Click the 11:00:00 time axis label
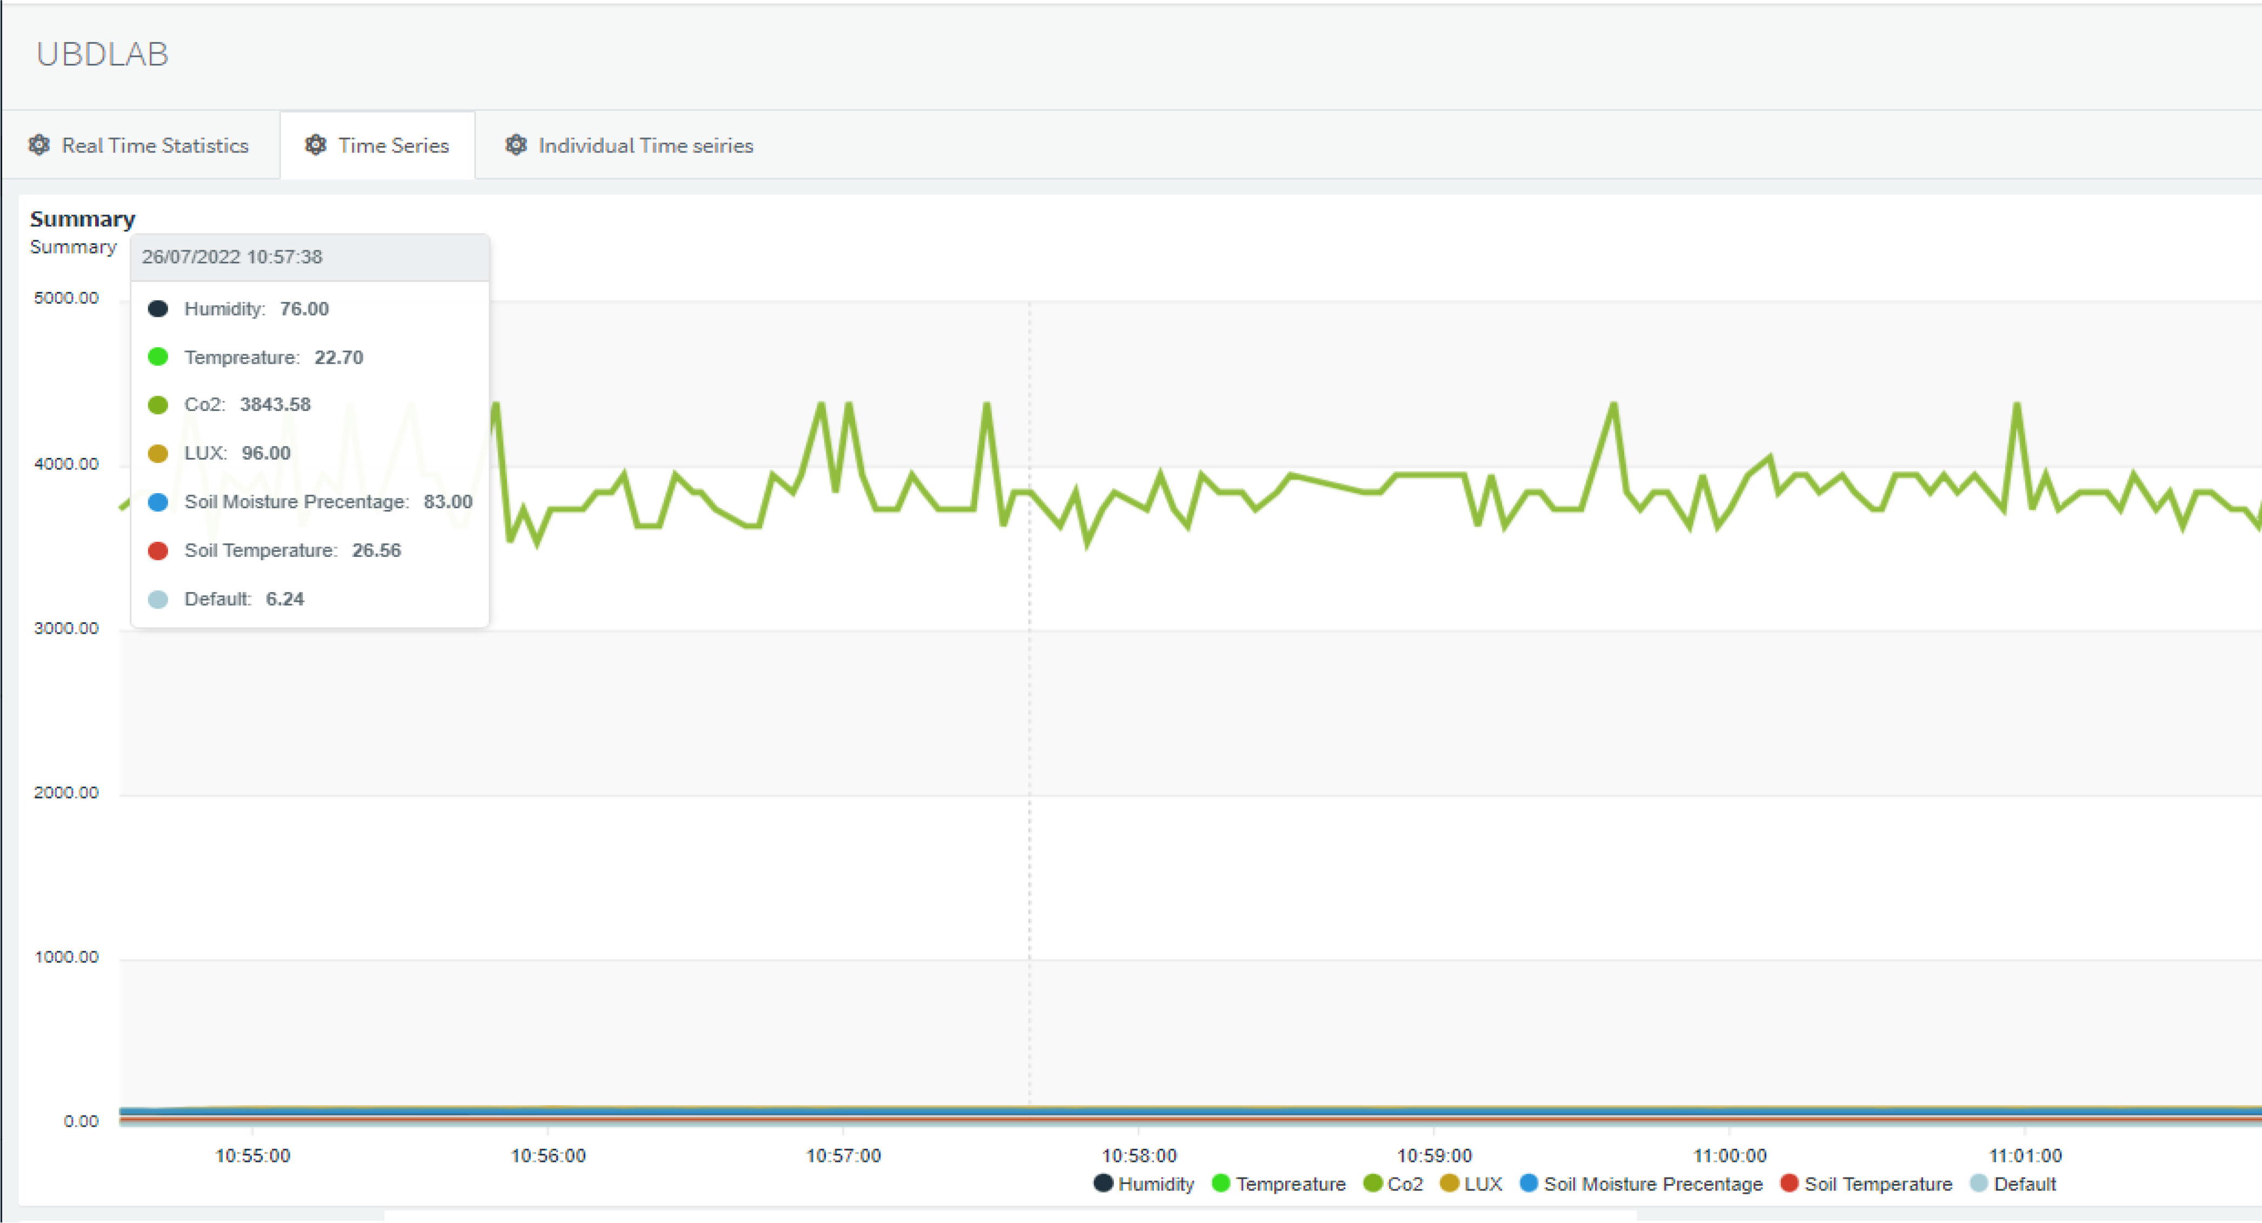2262x1223 pixels. (x=1729, y=1155)
